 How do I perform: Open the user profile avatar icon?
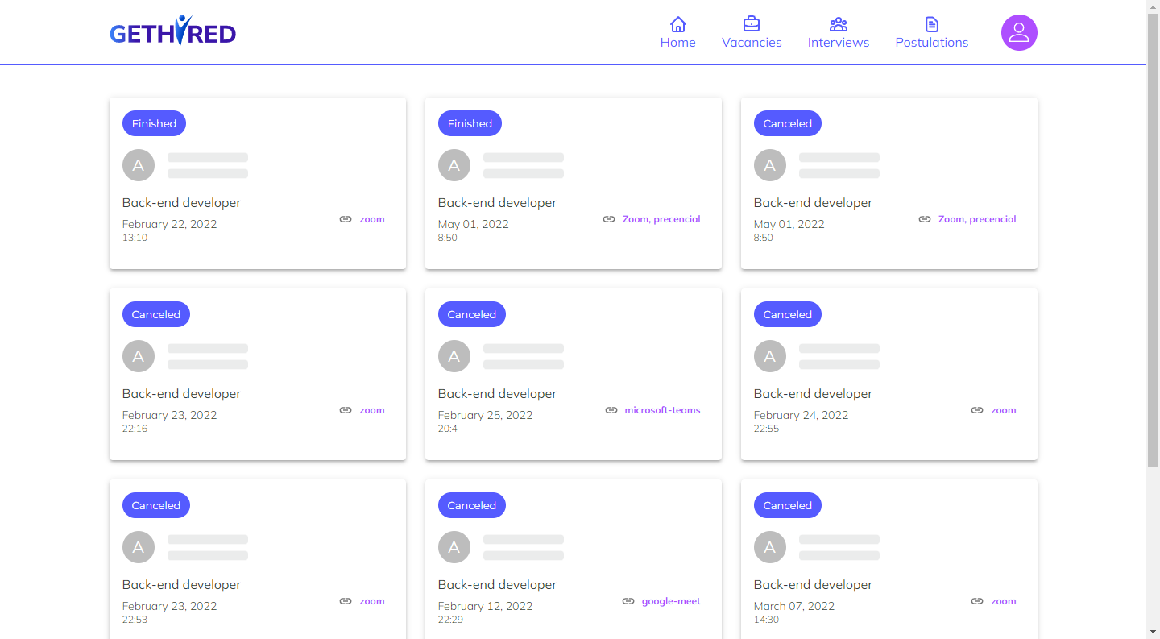click(1018, 32)
